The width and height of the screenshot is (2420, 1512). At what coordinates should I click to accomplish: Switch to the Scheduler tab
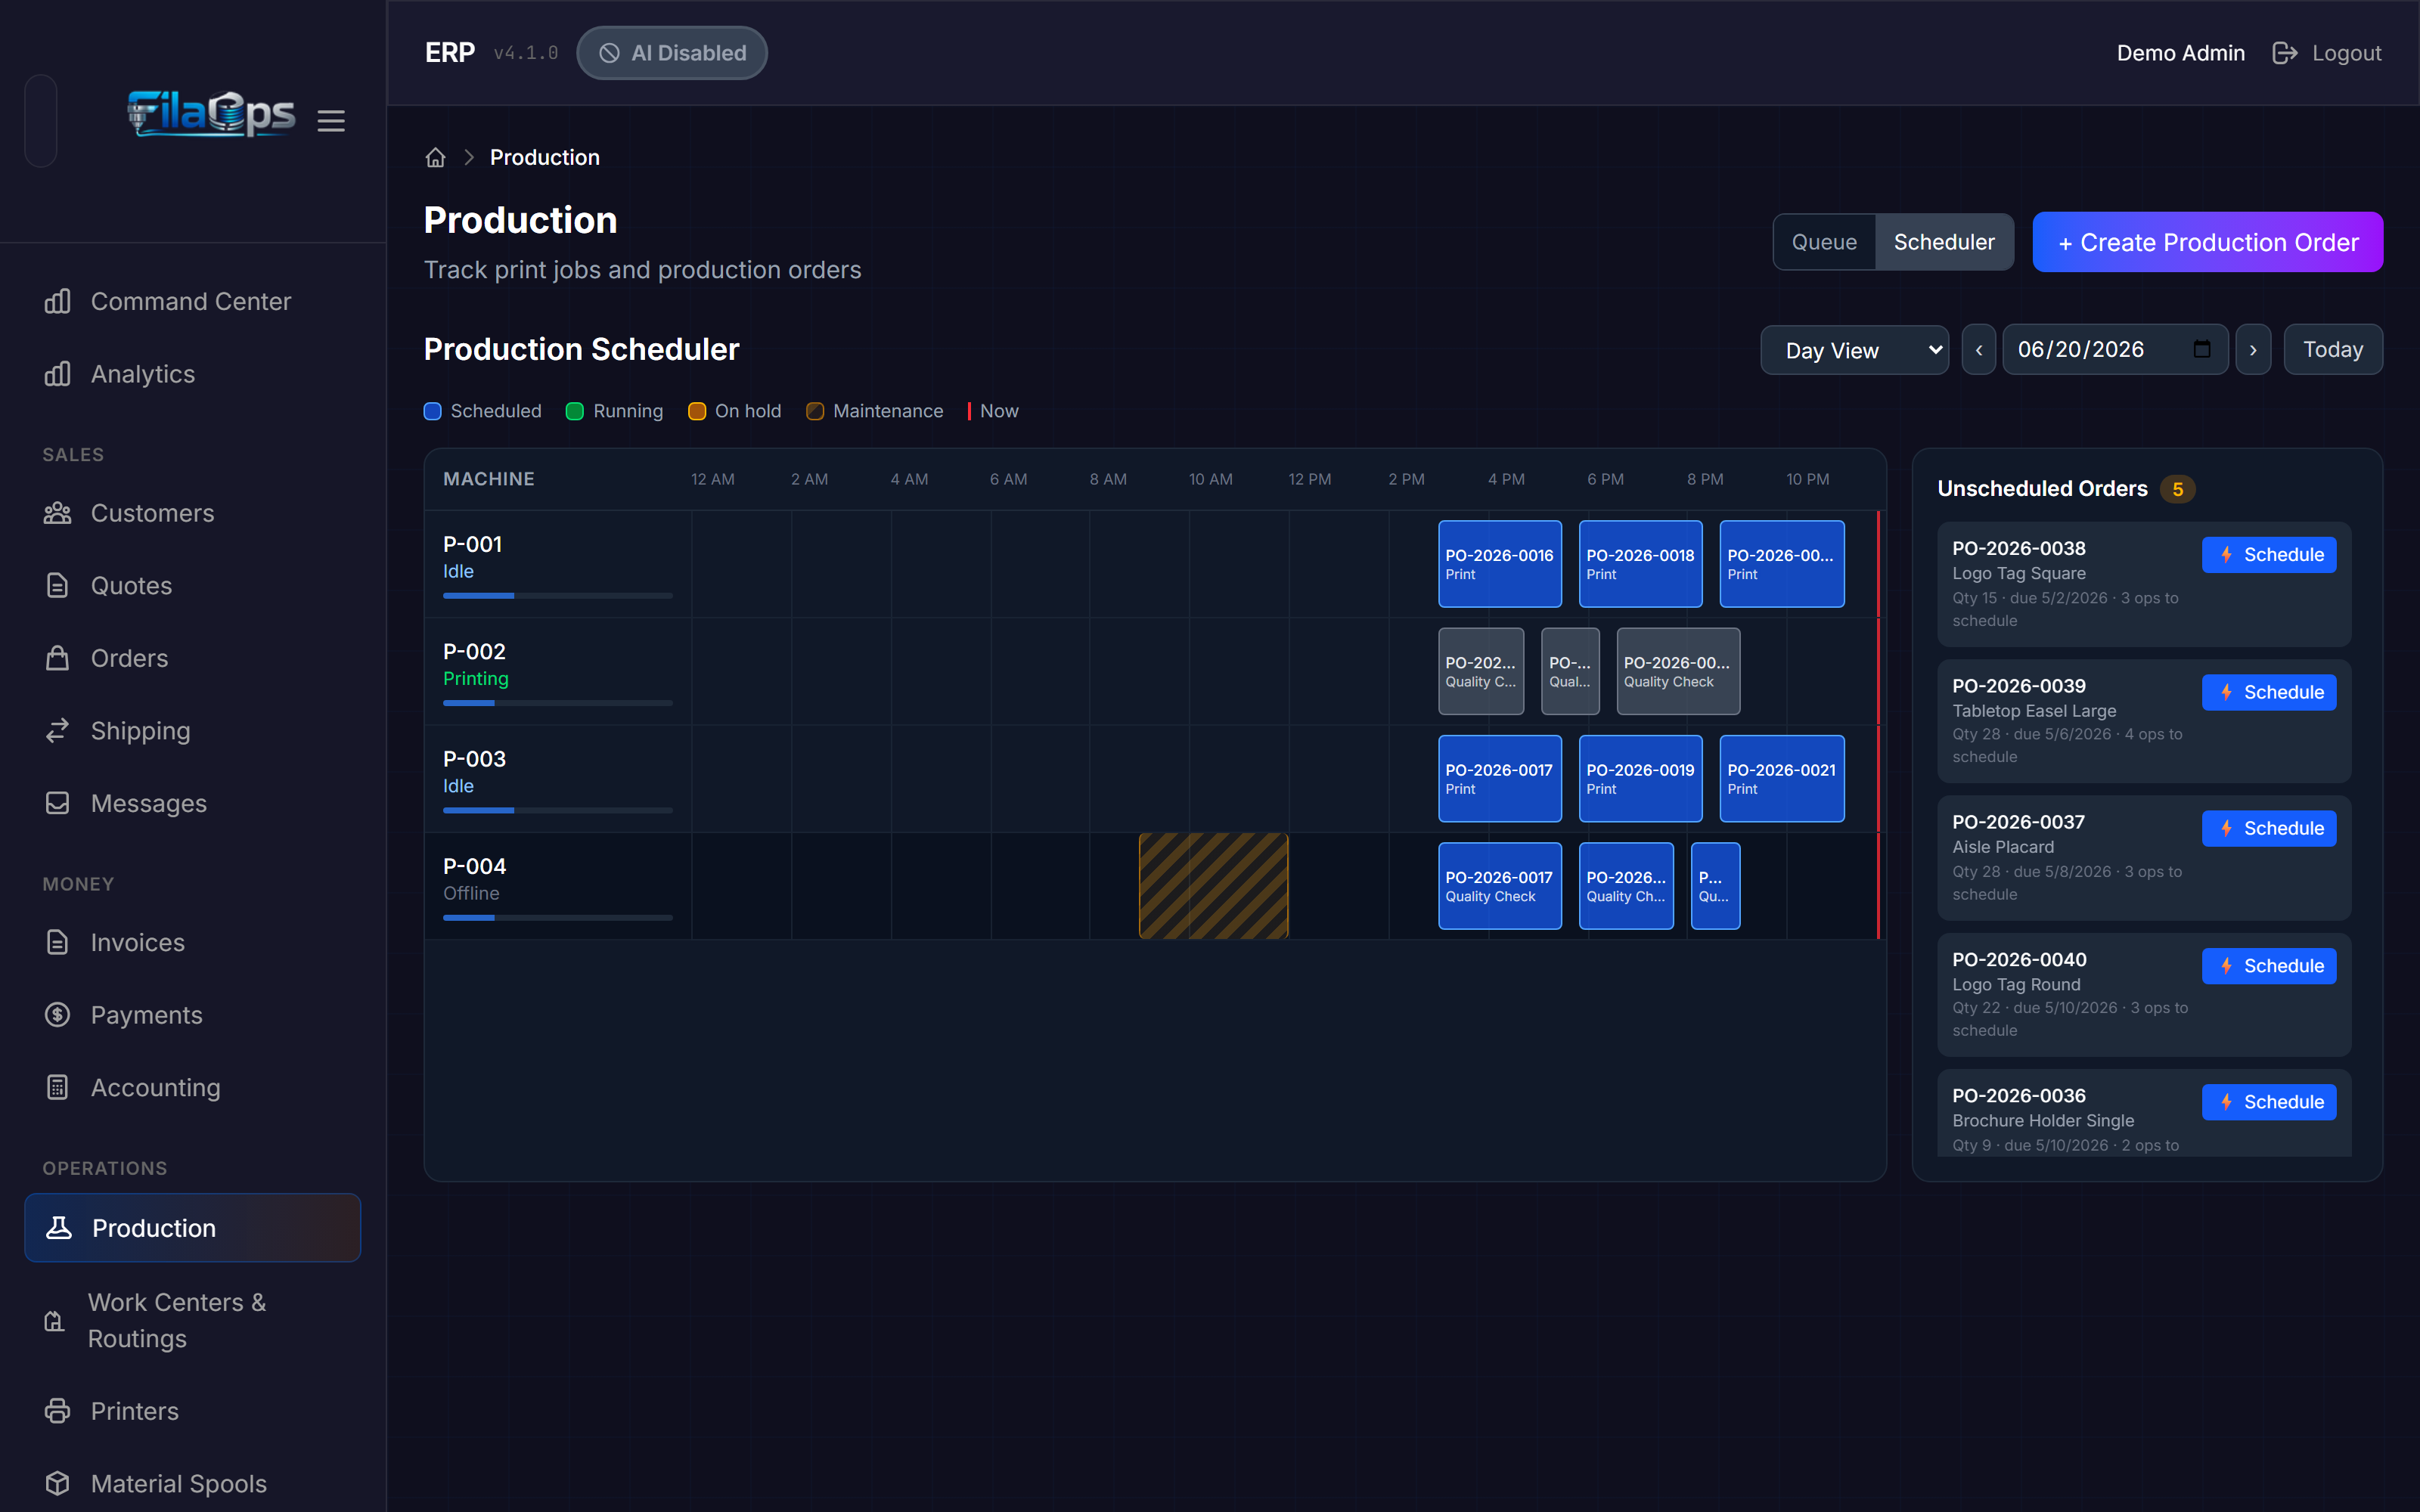click(x=1944, y=242)
